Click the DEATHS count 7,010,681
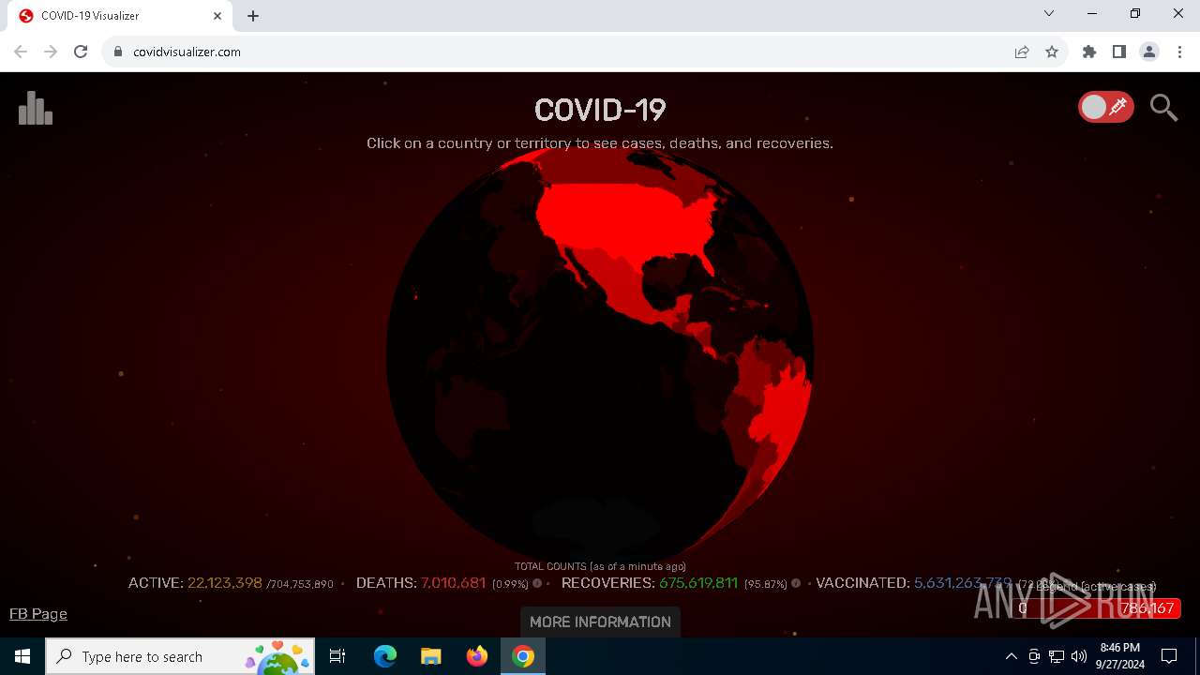Screen dimensions: 1200x675 pyautogui.click(x=454, y=583)
